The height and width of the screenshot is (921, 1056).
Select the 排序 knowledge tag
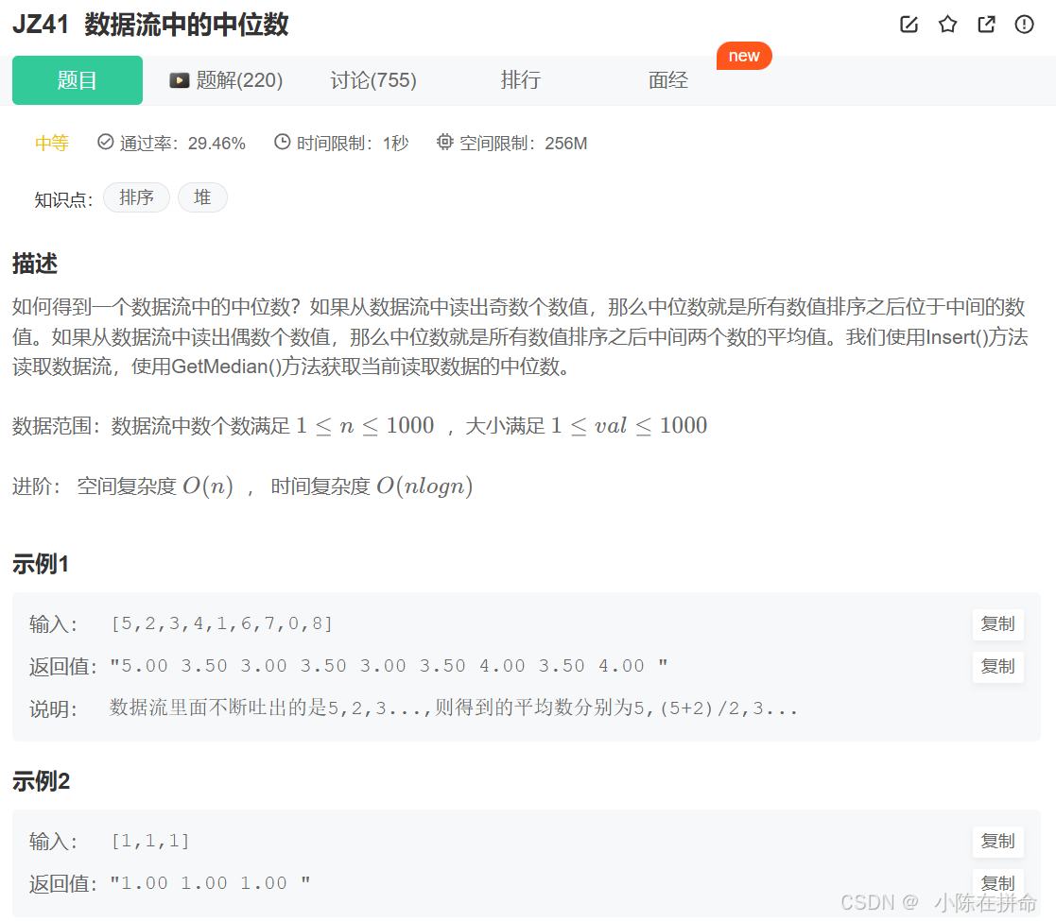point(137,197)
